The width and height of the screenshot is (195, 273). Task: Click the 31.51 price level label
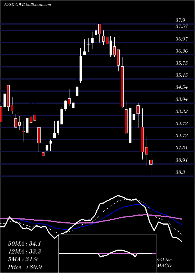pyautogui.click(x=182, y=148)
